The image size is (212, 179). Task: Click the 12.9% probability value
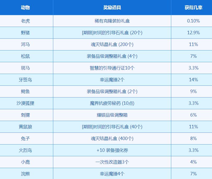(x=193, y=33)
